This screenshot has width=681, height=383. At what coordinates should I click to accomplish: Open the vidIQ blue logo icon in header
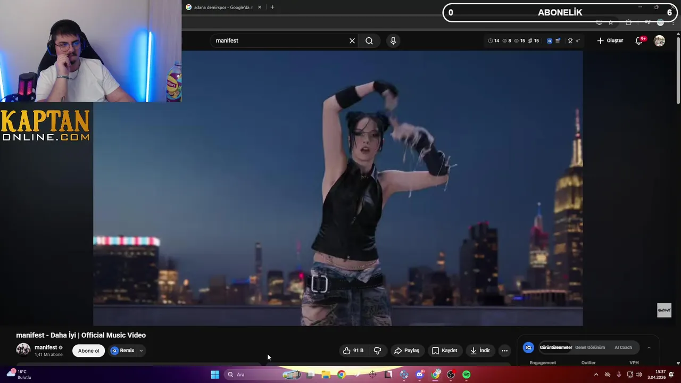coord(550,41)
